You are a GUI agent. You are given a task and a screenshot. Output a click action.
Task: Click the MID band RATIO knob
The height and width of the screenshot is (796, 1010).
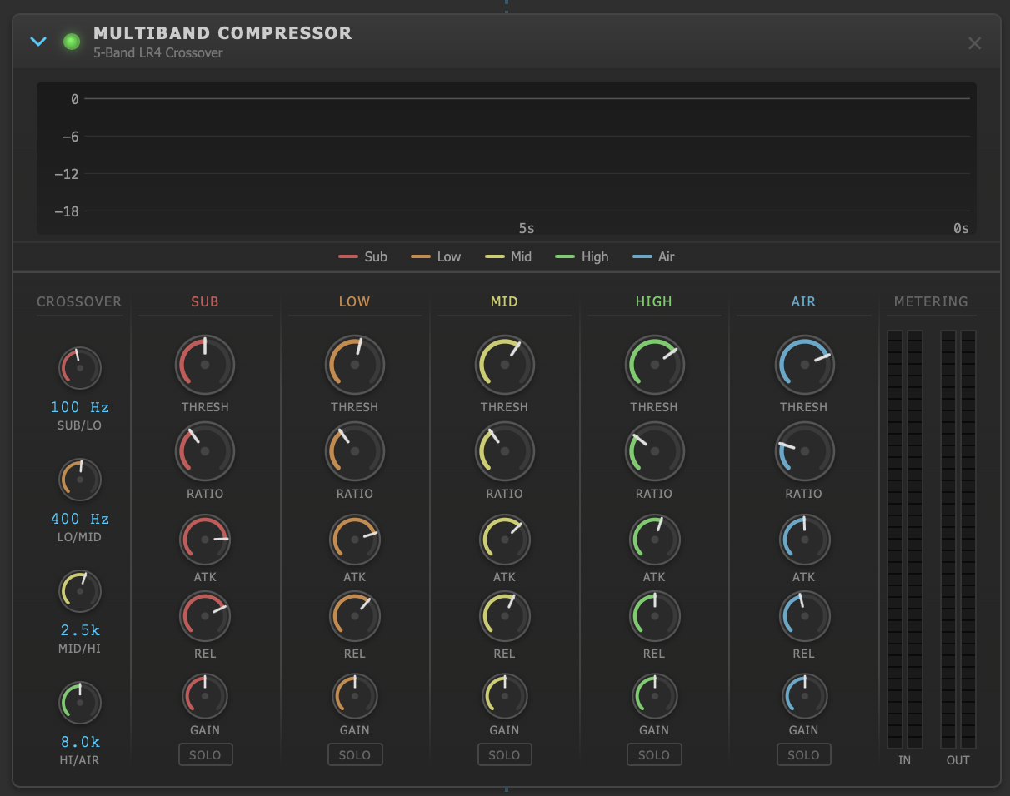pos(505,451)
